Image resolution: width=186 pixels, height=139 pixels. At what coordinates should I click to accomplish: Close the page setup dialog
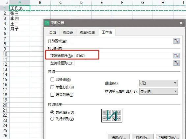(x=181, y=23)
